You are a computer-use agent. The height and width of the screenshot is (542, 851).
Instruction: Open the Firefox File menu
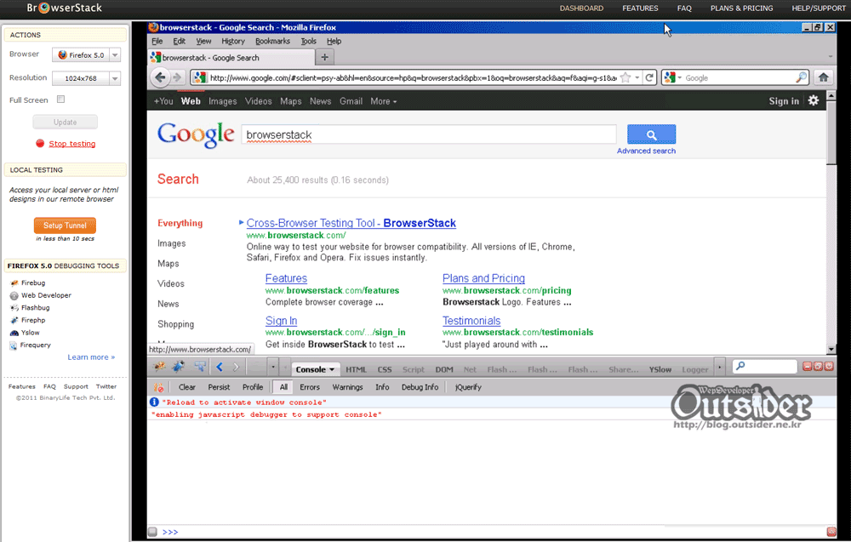click(157, 41)
